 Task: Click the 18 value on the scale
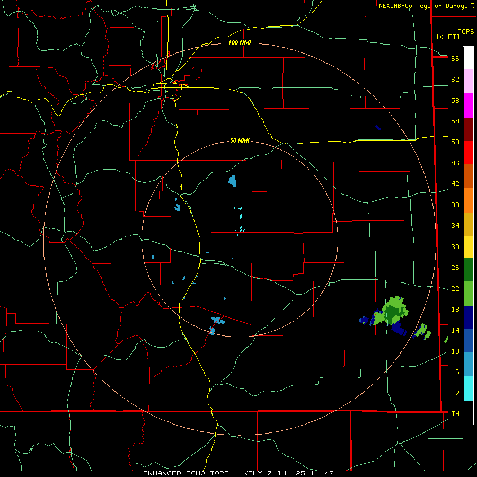[x=455, y=310]
